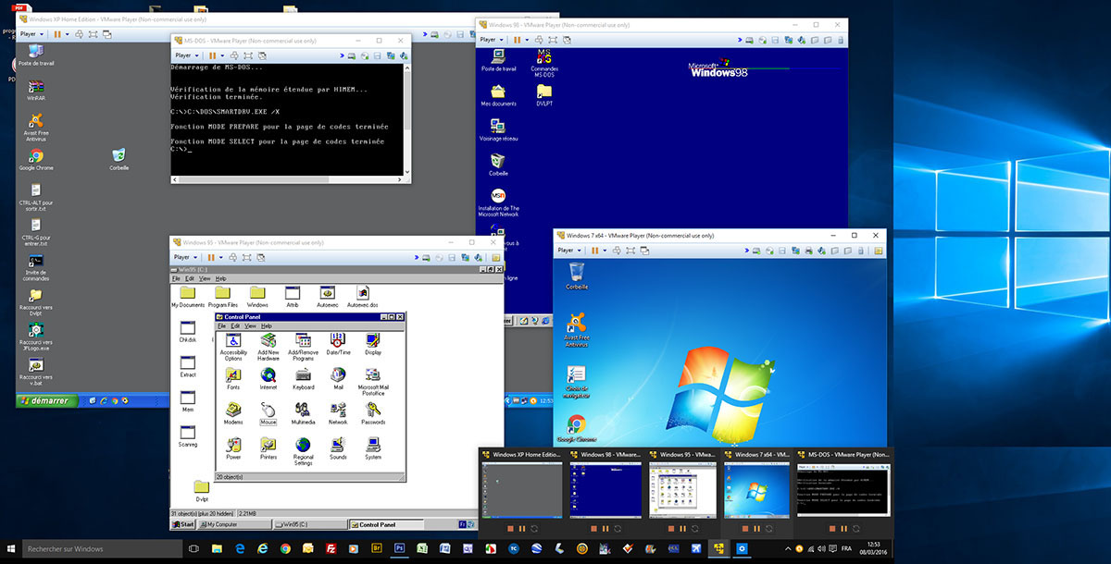
Task: Pause MS-DOS VM from thumbnail preview
Action: click(845, 528)
